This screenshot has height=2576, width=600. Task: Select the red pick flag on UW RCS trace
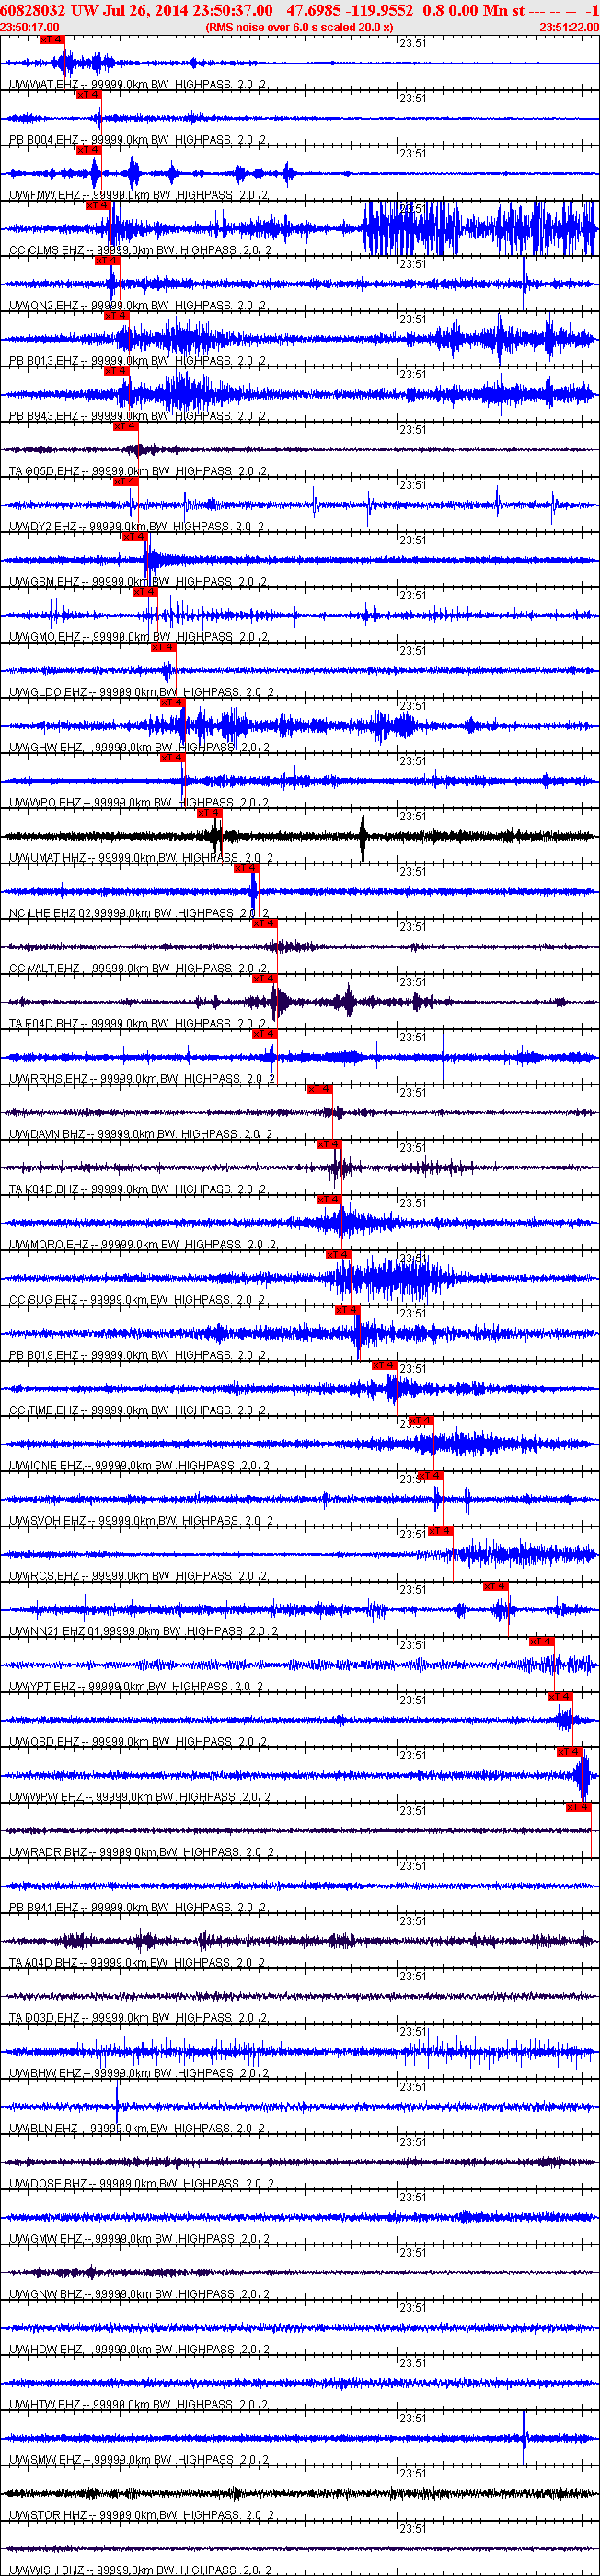click(x=439, y=1530)
